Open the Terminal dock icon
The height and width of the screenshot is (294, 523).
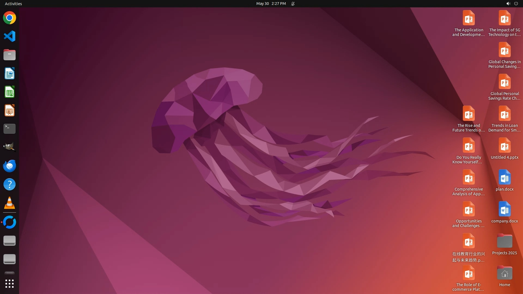10,129
